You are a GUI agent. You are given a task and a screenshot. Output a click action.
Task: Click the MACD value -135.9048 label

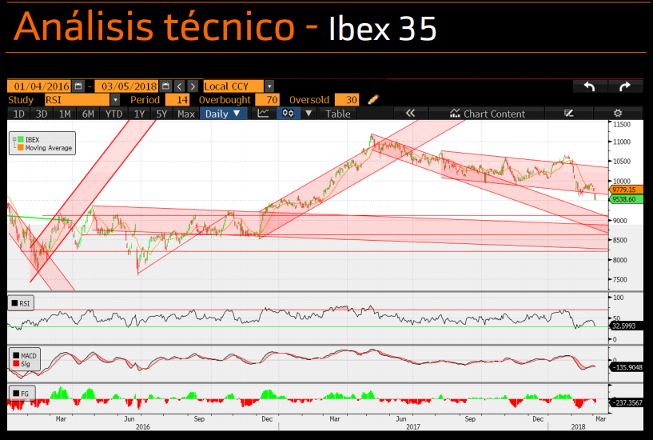pyautogui.click(x=626, y=367)
